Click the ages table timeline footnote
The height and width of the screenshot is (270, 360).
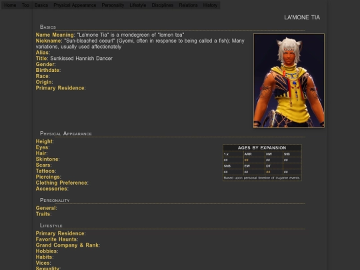tap(262, 178)
